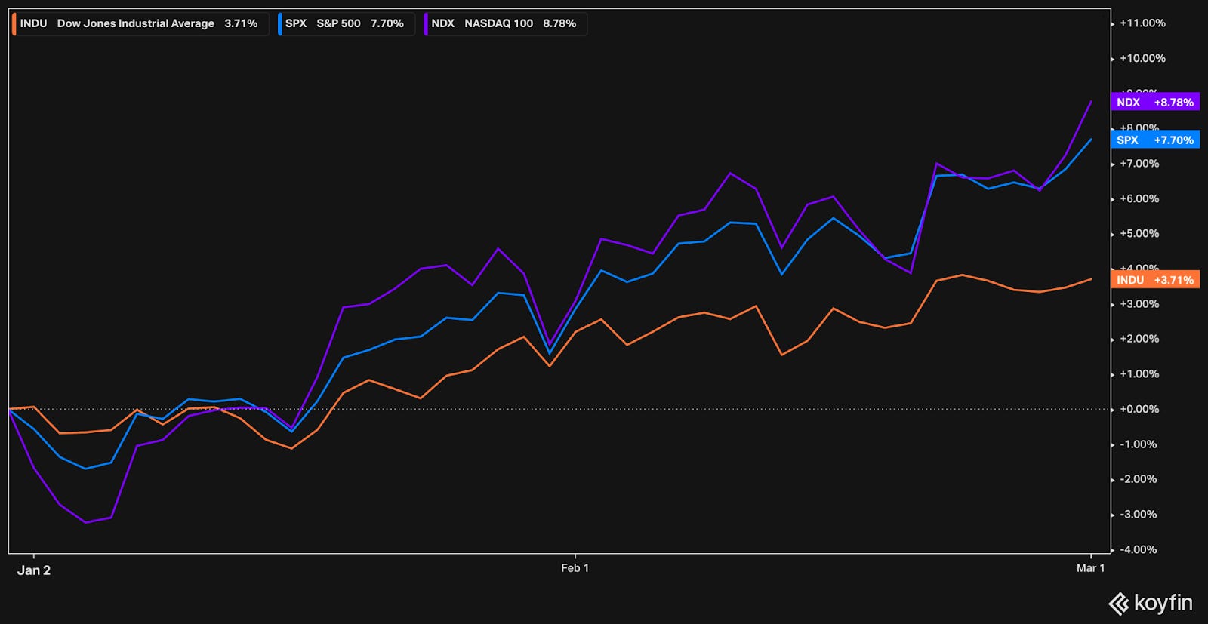Select the INDU Dow Jones legend chip
The image size is (1208, 624).
(140, 23)
